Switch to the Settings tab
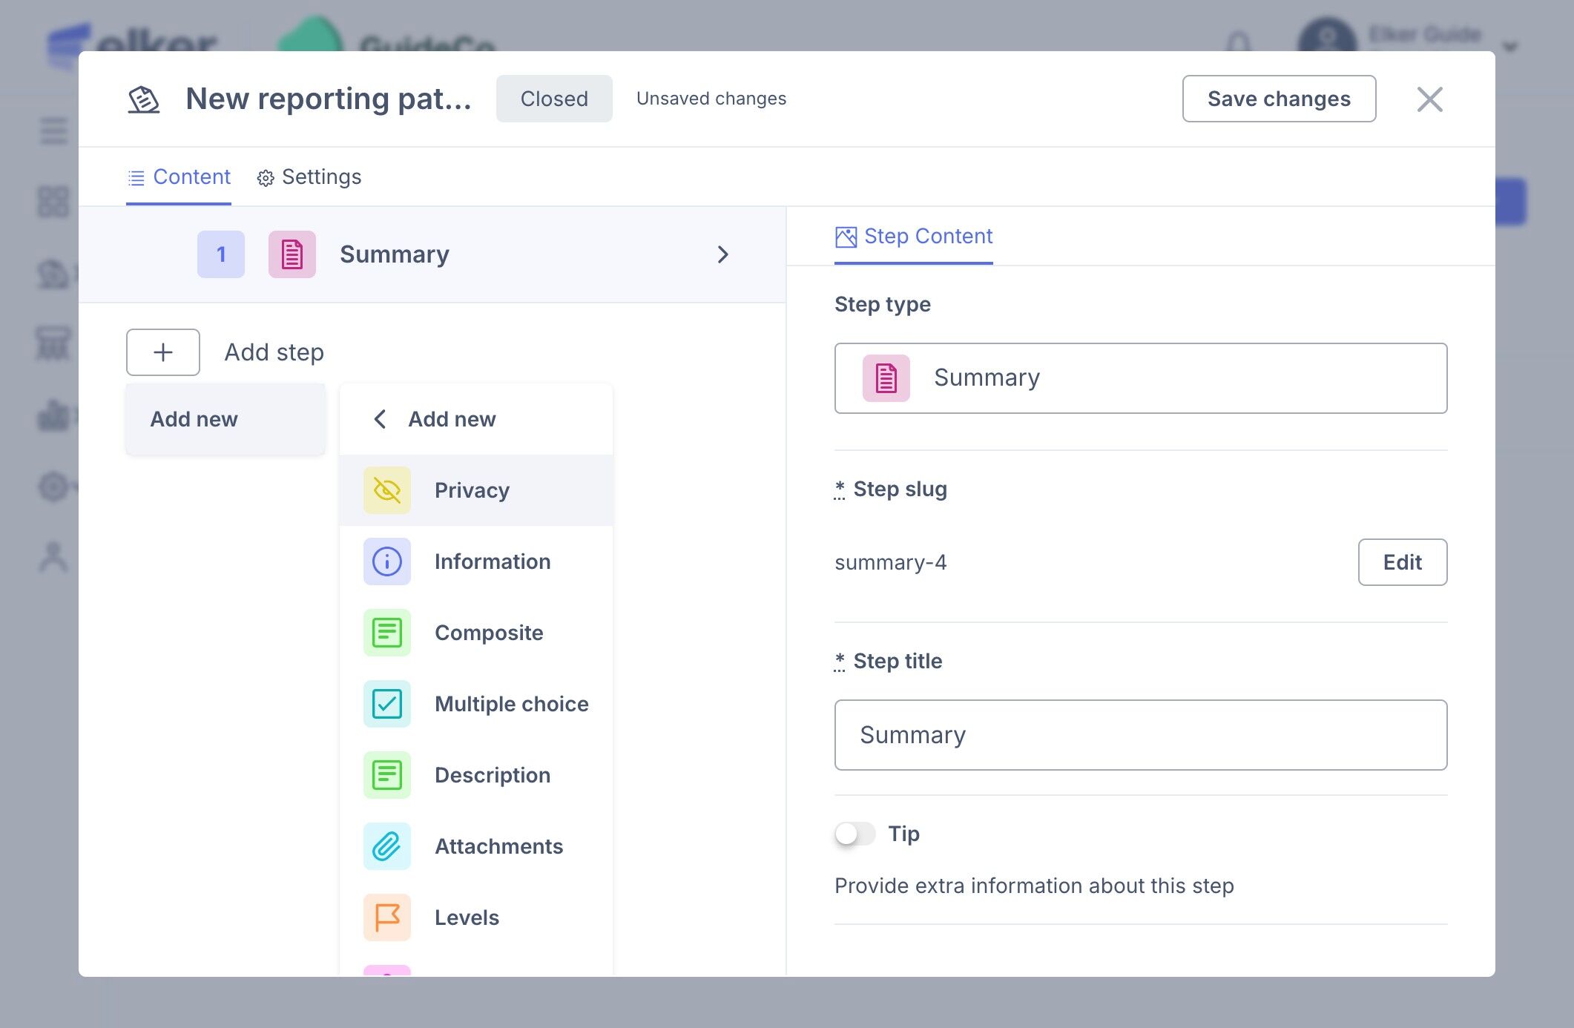This screenshot has width=1574, height=1028. [309, 177]
